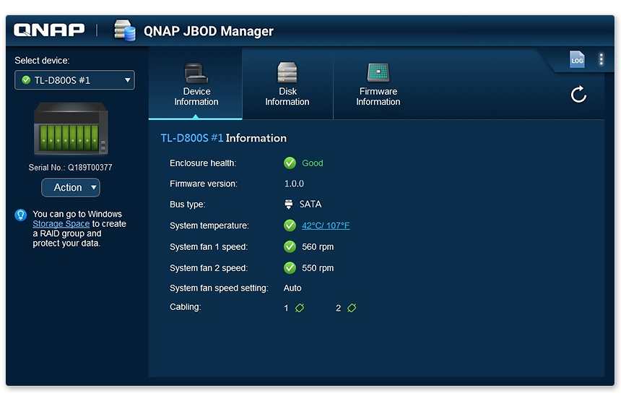Expand the Action dropdown button

pos(71,187)
